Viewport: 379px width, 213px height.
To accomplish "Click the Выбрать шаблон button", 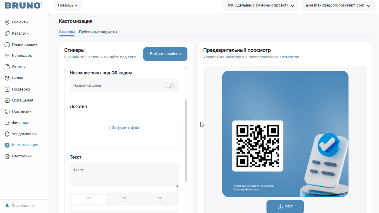I will click(x=165, y=54).
